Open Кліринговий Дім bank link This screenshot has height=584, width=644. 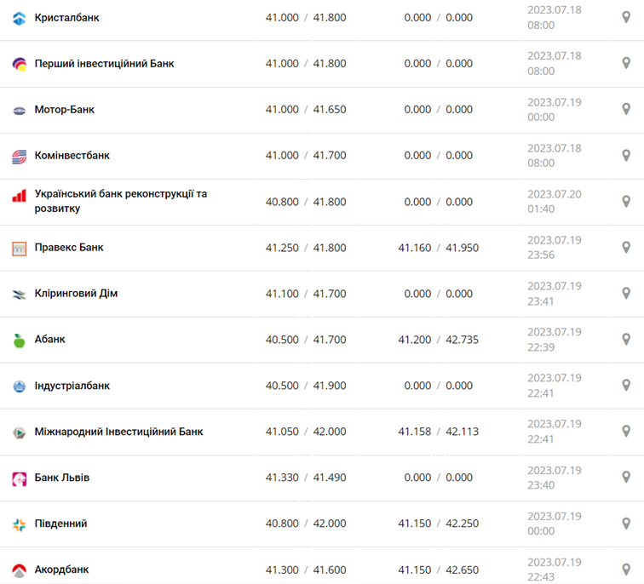tap(76, 294)
